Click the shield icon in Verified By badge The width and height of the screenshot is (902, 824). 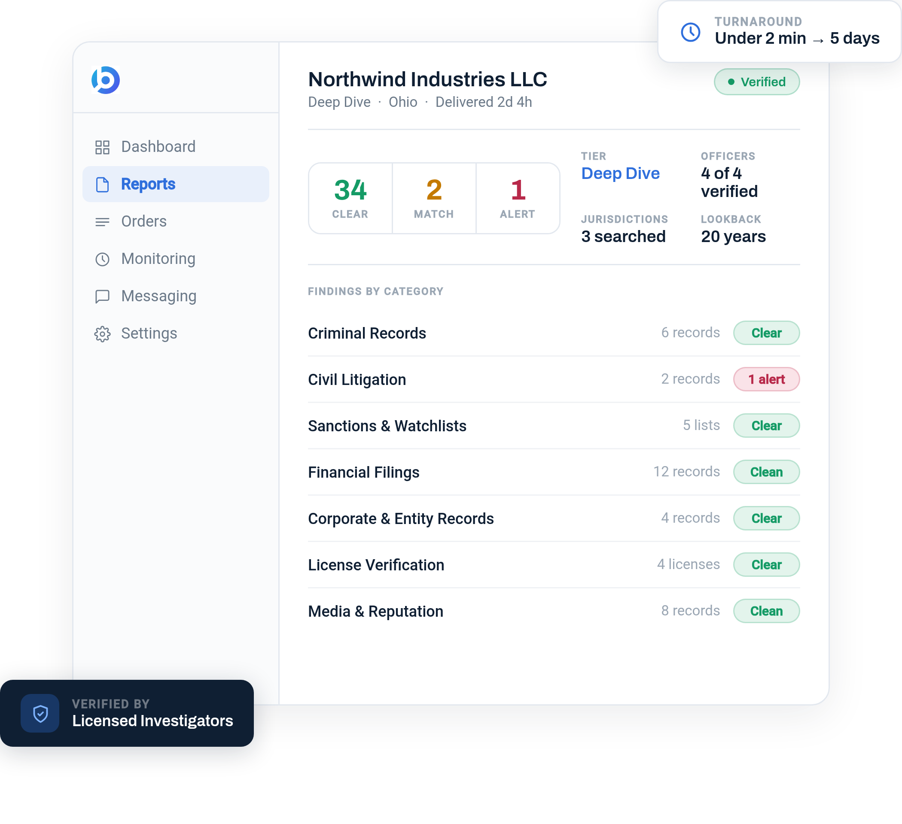click(40, 713)
